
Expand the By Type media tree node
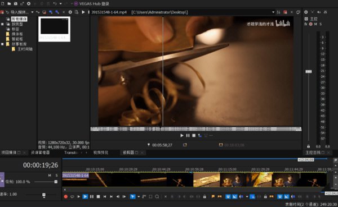click(x=2, y=24)
